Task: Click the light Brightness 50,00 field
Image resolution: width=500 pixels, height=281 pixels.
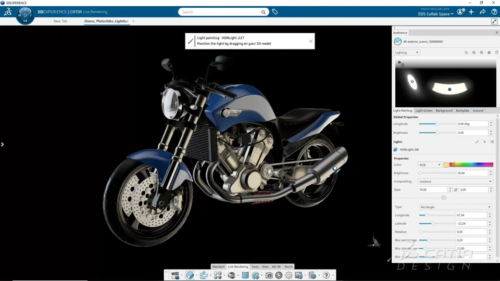Action: click(472, 173)
